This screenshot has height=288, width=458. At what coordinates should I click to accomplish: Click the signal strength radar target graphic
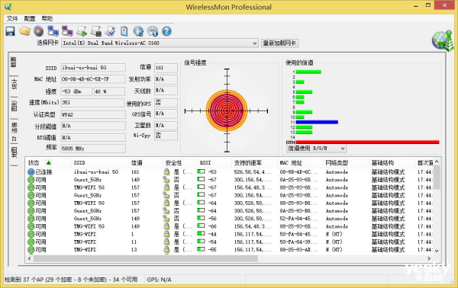227,110
